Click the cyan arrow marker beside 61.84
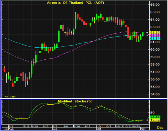The height and width of the screenshot is (131, 168). click(147, 36)
